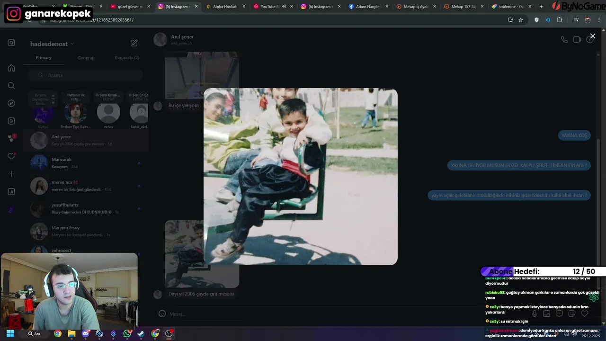Image resolution: width=606 pixels, height=341 pixels.
Task: Click the YAYINA KOŞ message bubble
Action: (x=574, y=135)
